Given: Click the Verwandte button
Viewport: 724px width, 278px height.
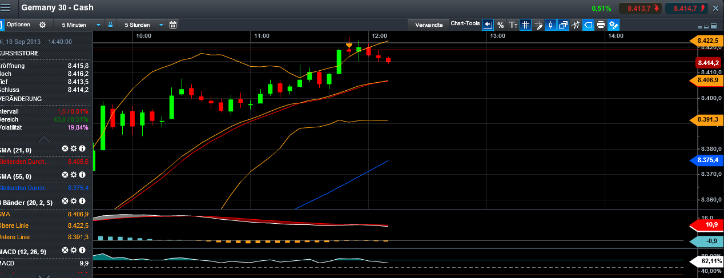Looking at the screenshot, I should (x=429, y=25).
